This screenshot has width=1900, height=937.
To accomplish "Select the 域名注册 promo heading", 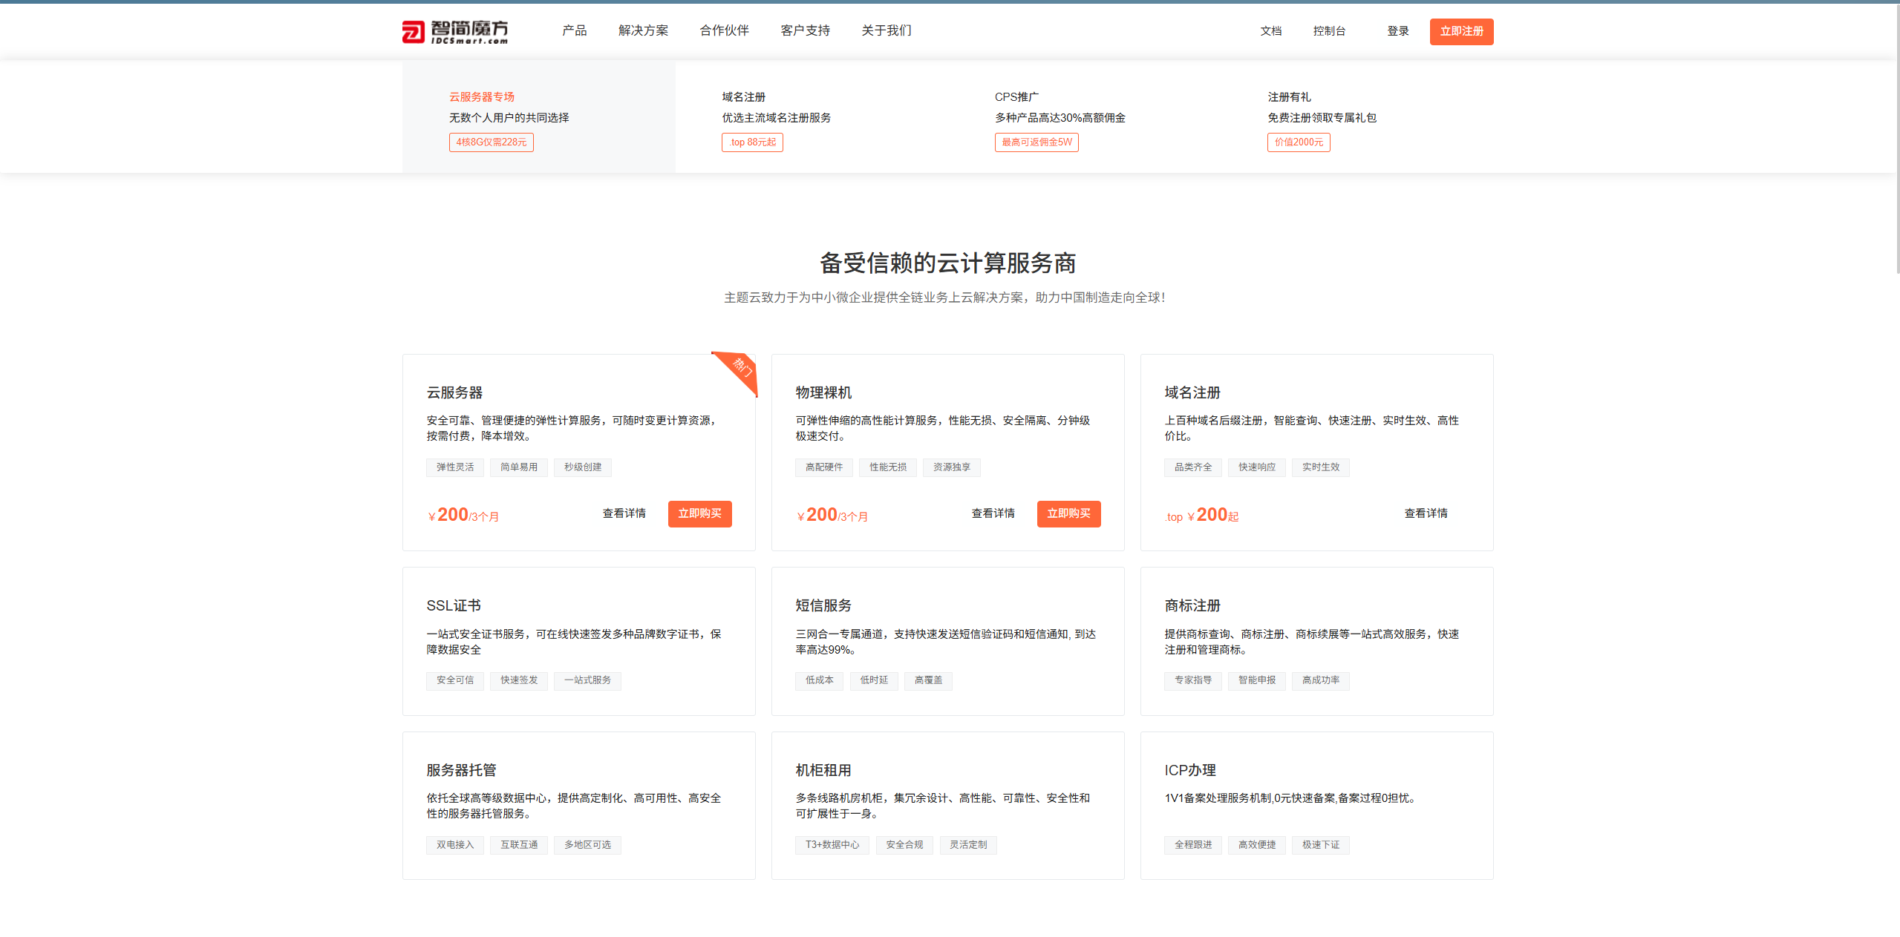I will [x=743, y=97].
